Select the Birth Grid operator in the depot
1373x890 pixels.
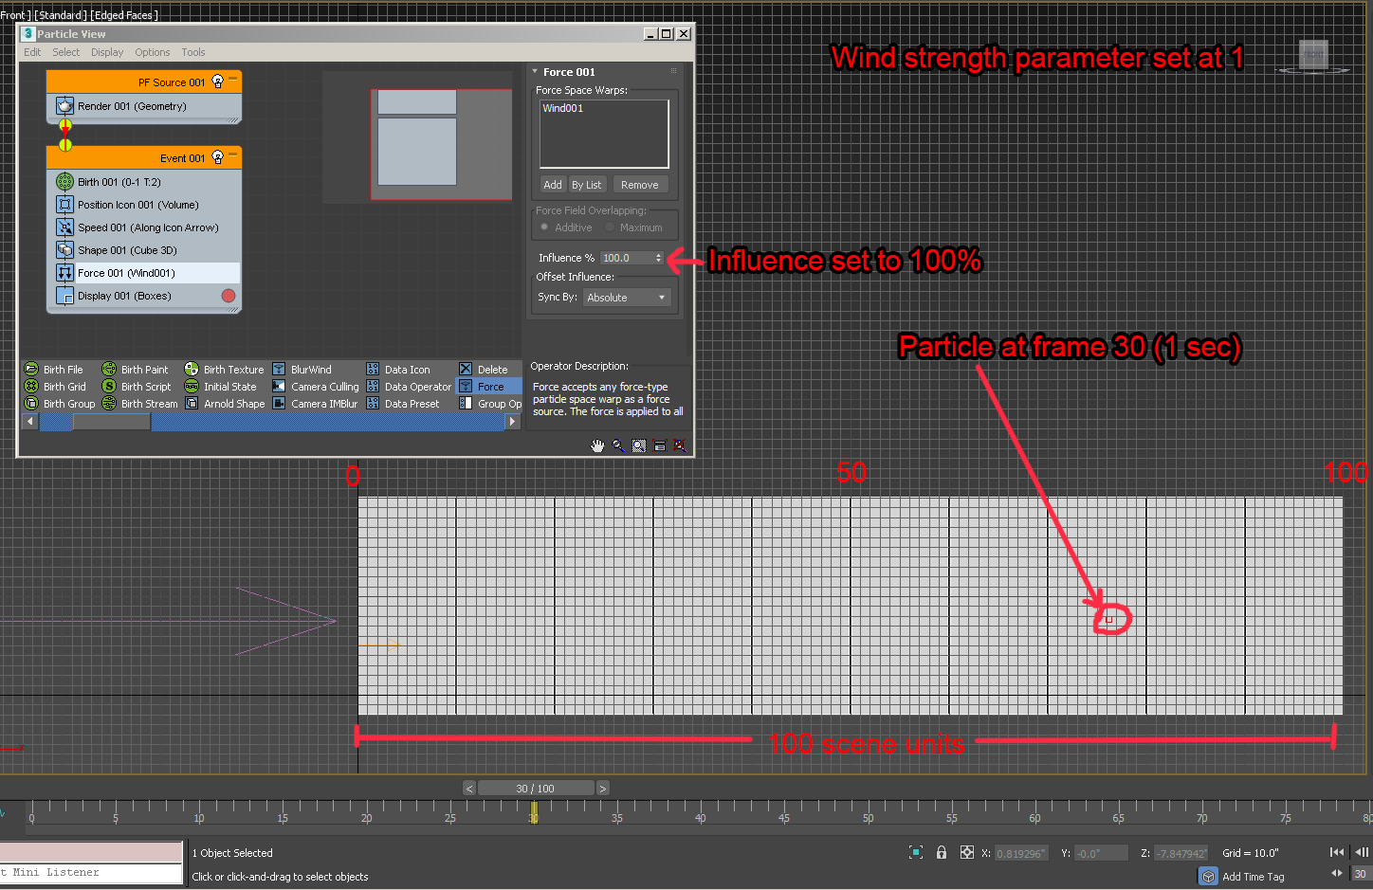[63, 386]
